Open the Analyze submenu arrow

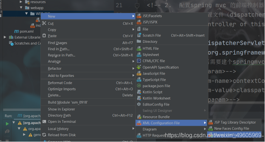[133, 61]
